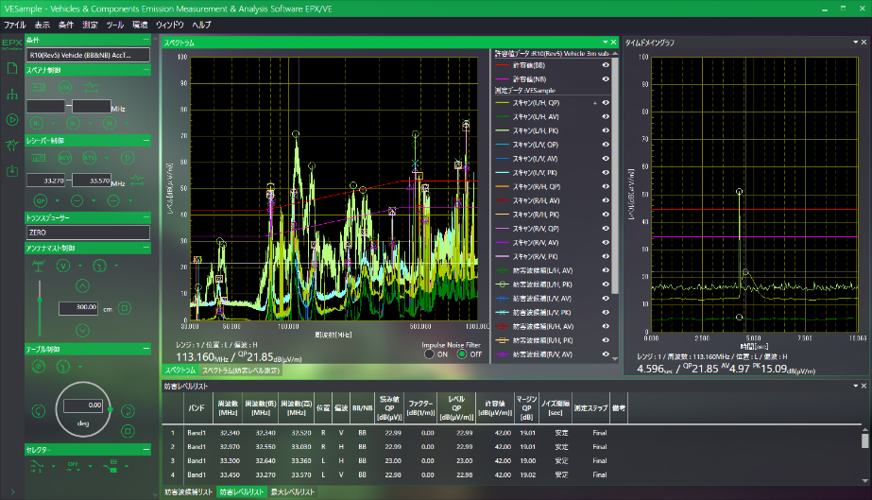Viewport: 872px width, 500px height.
Task: Click the RCV receiver circle button
Action: 65,158
